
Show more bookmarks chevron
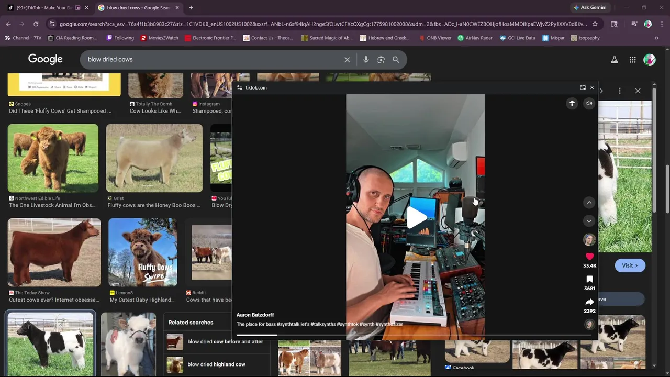tap(656, 38)
